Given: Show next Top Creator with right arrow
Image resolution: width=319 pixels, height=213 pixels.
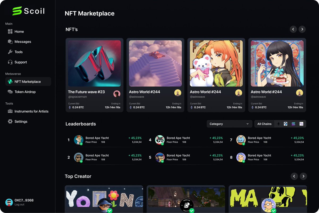Looking at the screenshot, I should (x=303, y=176).
